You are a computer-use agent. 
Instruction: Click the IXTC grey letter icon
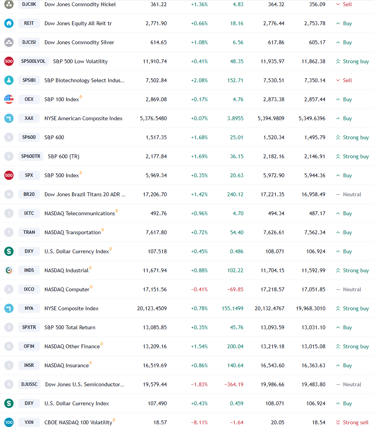(x=9, y=213)
